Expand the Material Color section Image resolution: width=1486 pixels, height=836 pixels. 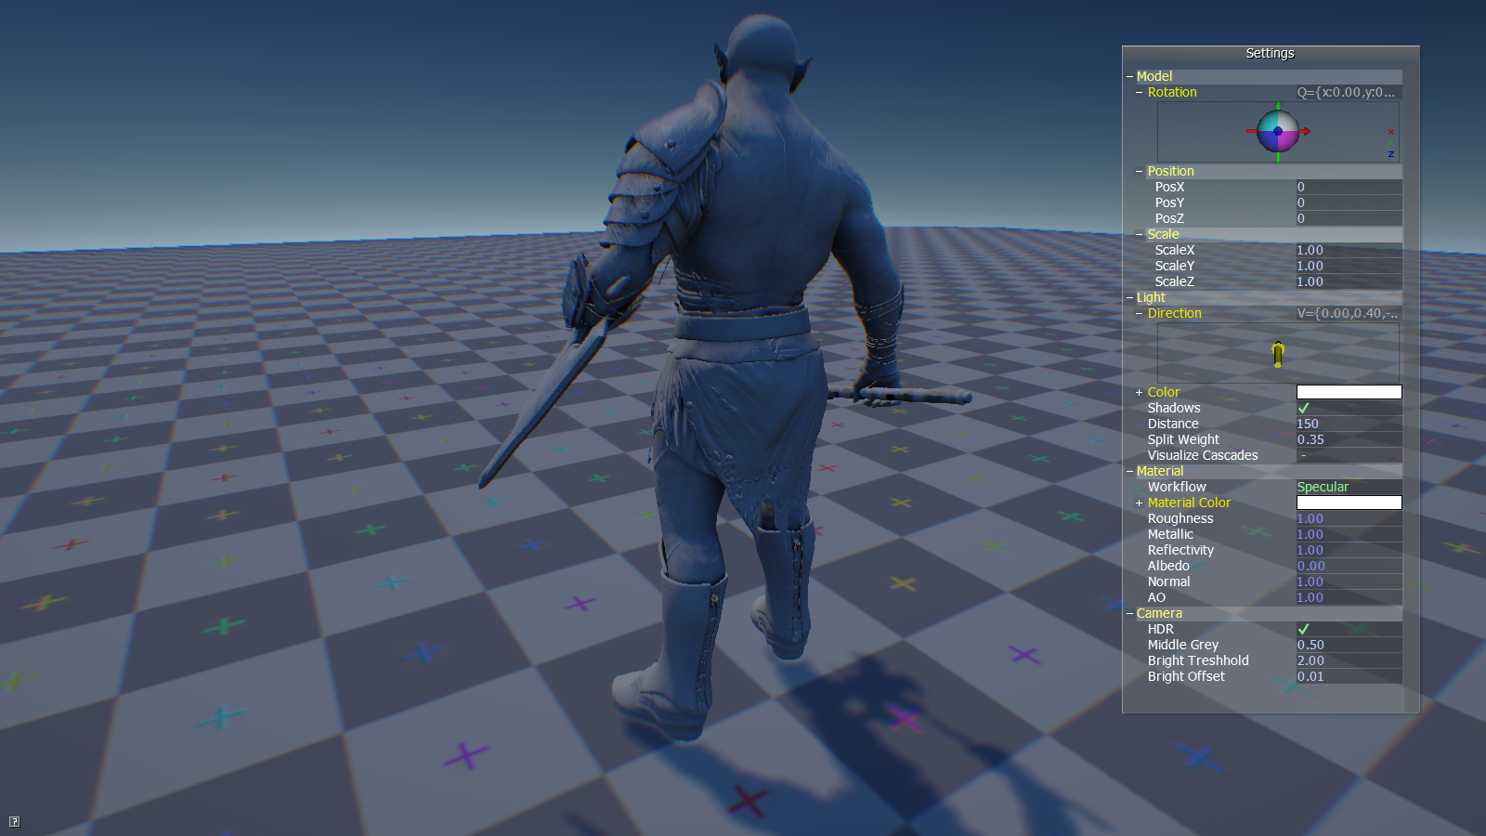(x=1140, y=503)
